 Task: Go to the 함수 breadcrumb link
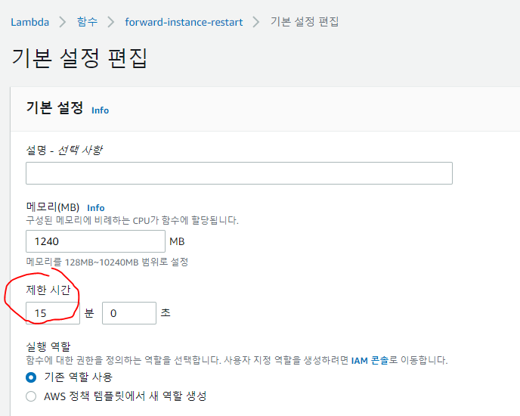87,22
